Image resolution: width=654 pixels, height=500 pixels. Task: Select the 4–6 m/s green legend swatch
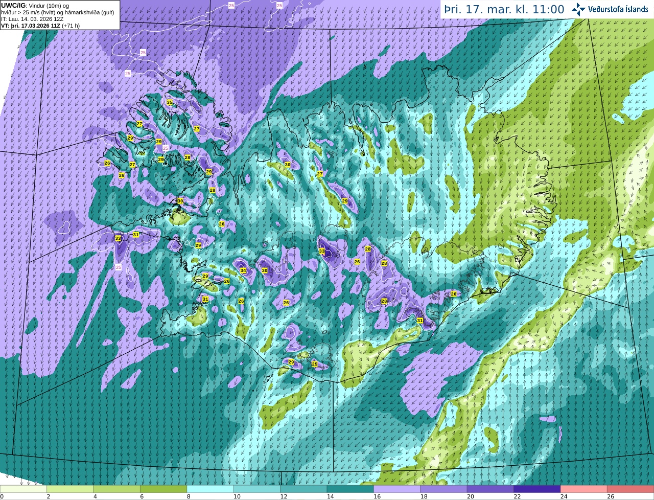pyautogui.click(x=116, y=489)
